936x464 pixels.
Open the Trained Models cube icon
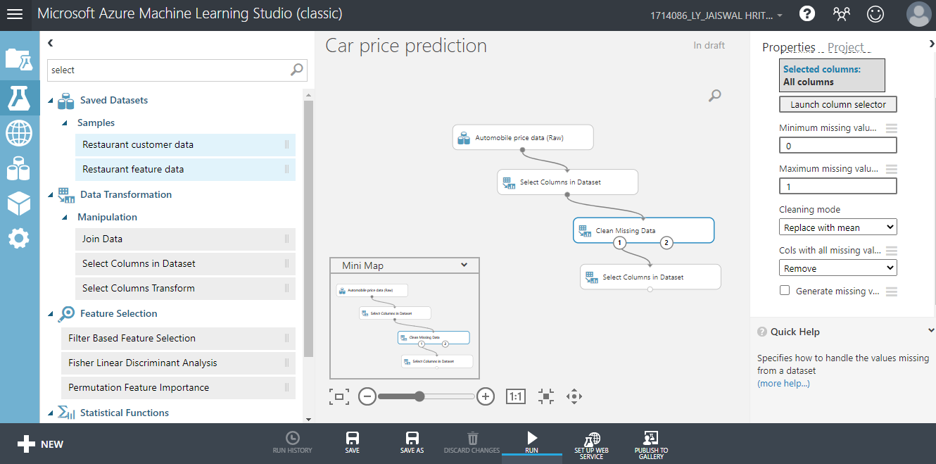tap(19, 203)
